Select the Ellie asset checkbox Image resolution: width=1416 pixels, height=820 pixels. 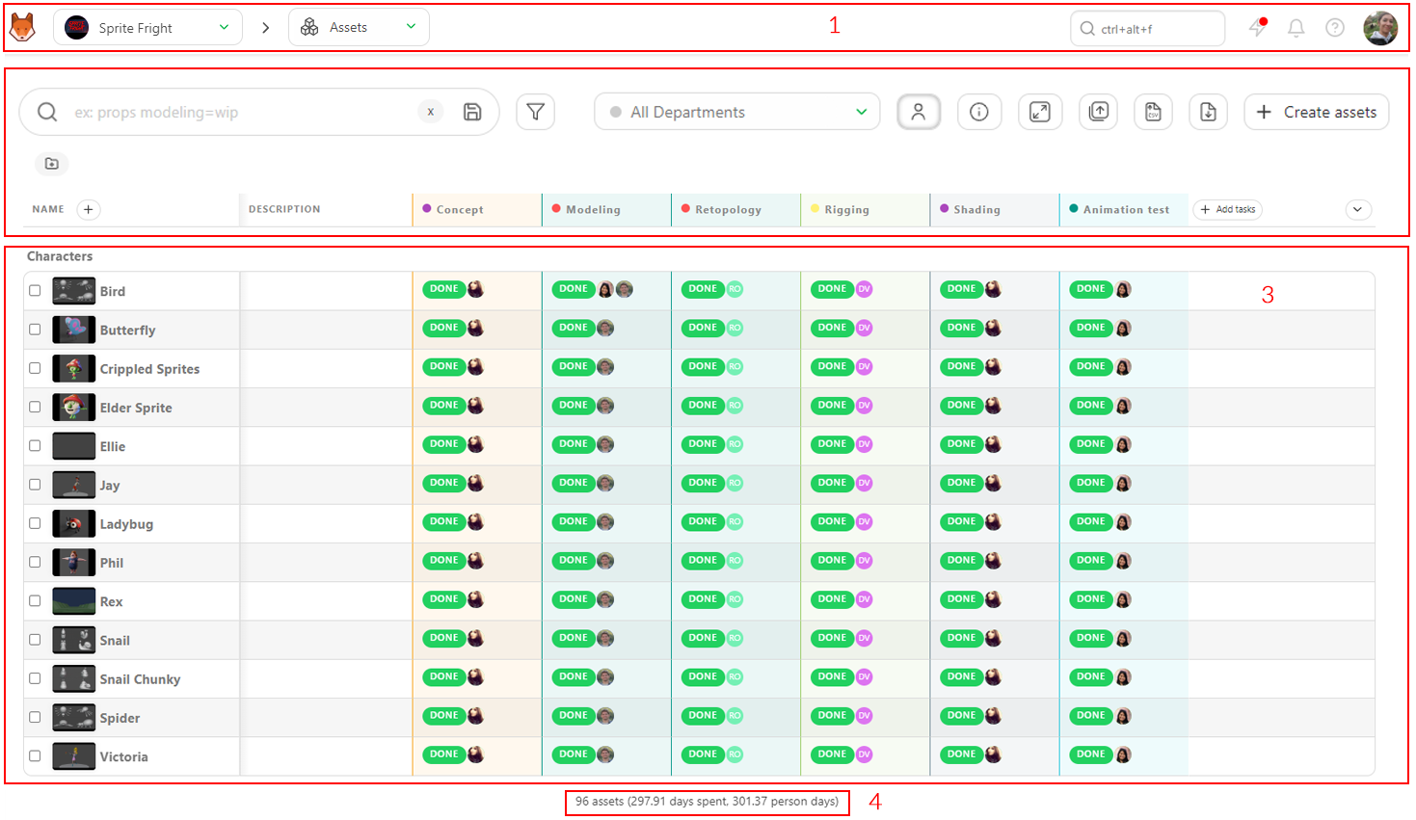click(35, 445)
